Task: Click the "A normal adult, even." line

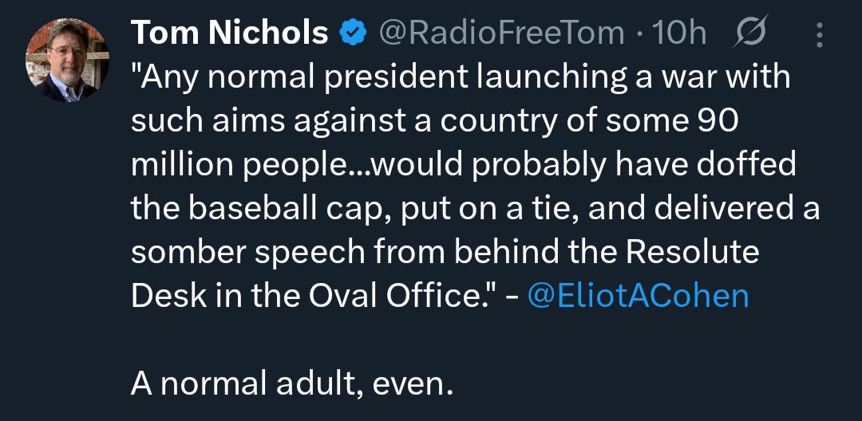Action: point(291,384)
